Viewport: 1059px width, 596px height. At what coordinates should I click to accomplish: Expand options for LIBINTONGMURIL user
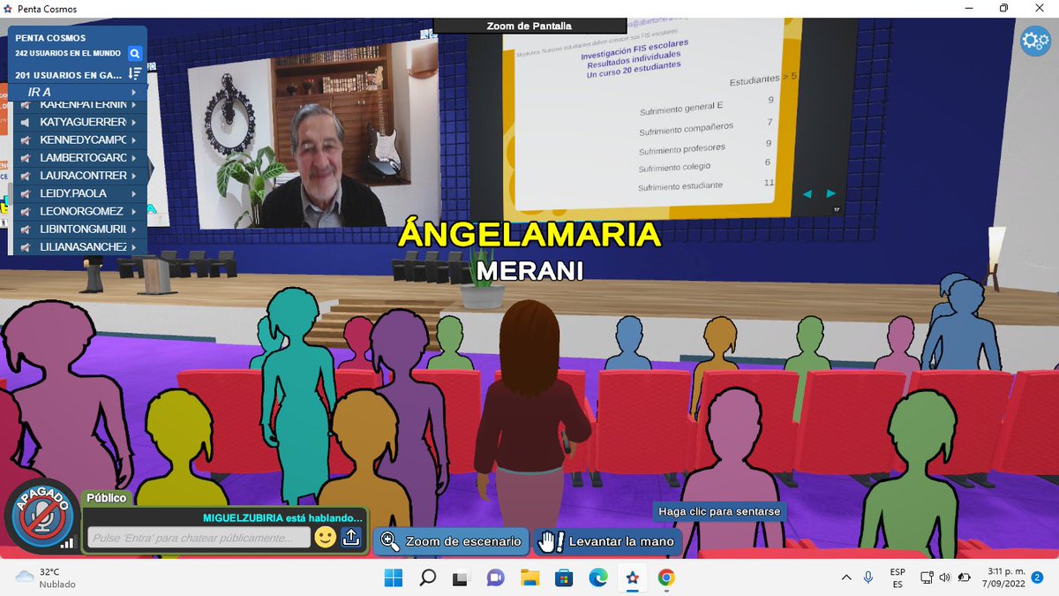click(134, 229)
